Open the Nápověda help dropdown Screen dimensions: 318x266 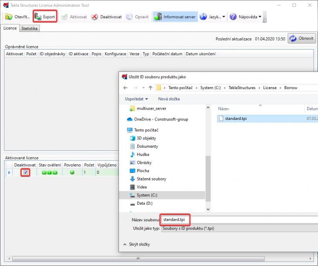(x=245, y=17)
